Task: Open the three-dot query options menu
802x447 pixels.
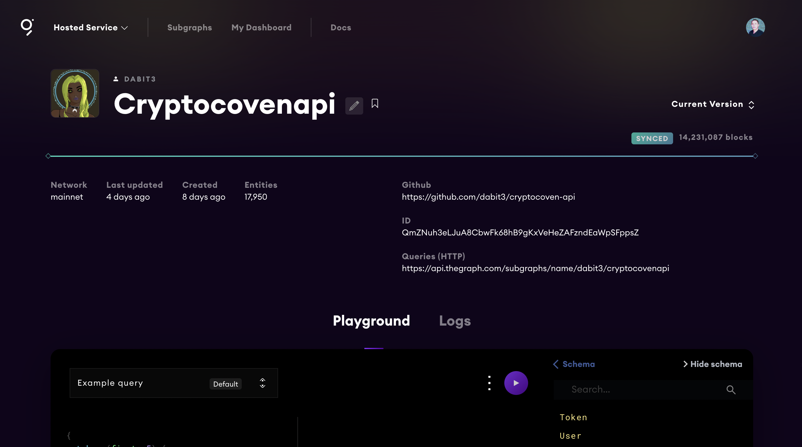Action: pyautogui.click(x=489, y=383)
